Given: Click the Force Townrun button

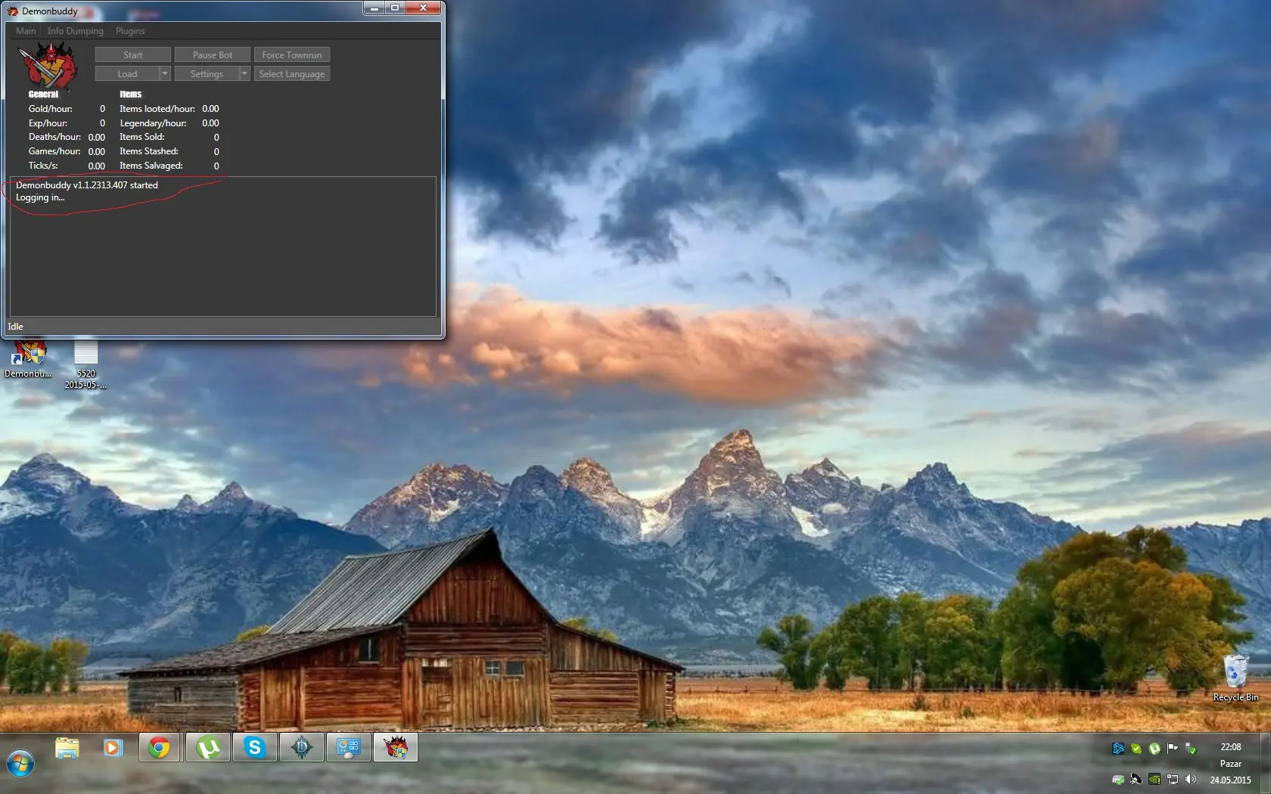Looking at the screenshot, I should coord(292,55).
